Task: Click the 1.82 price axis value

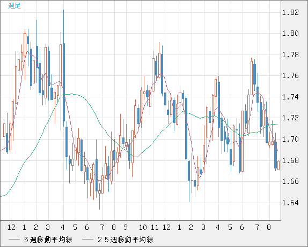Action: [x=290, y=12]
